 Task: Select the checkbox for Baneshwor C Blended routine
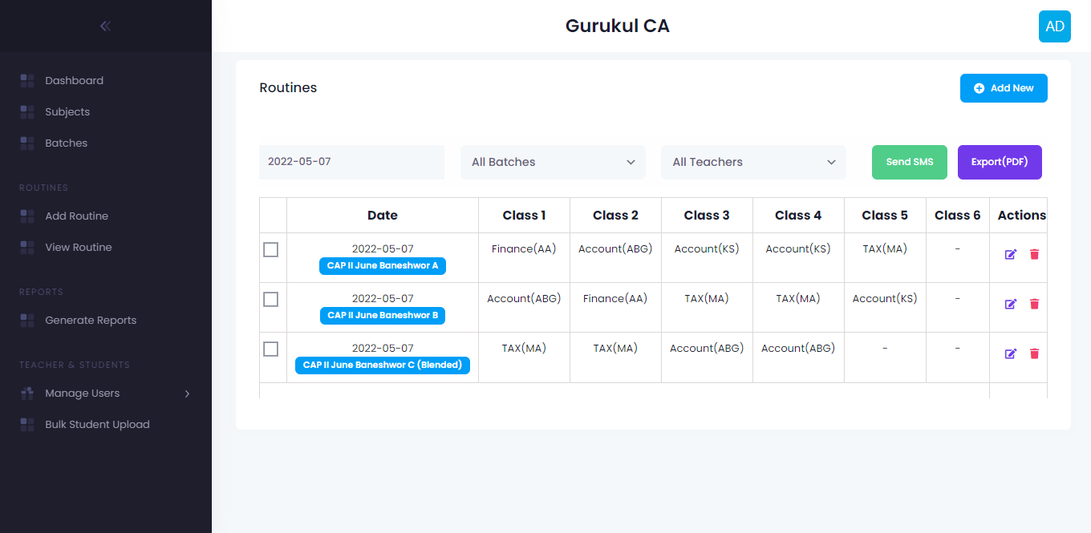pos(270,349)
